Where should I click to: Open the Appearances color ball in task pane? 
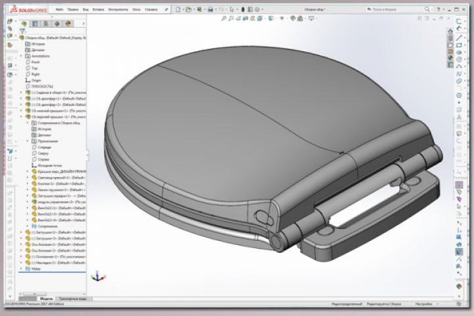(450, 58)
